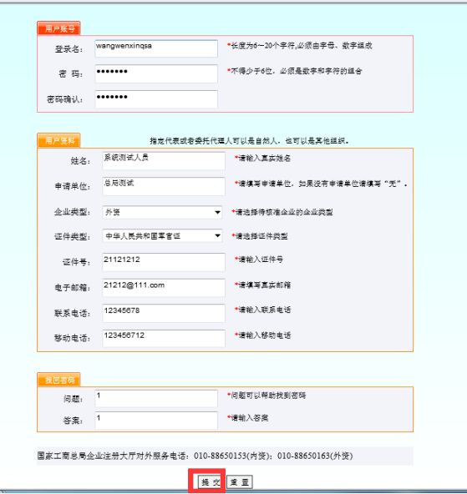Screen dimensions: 467x494
Task: Click the hint text 请填写真实邮箱
Action: tap(262, 285)
